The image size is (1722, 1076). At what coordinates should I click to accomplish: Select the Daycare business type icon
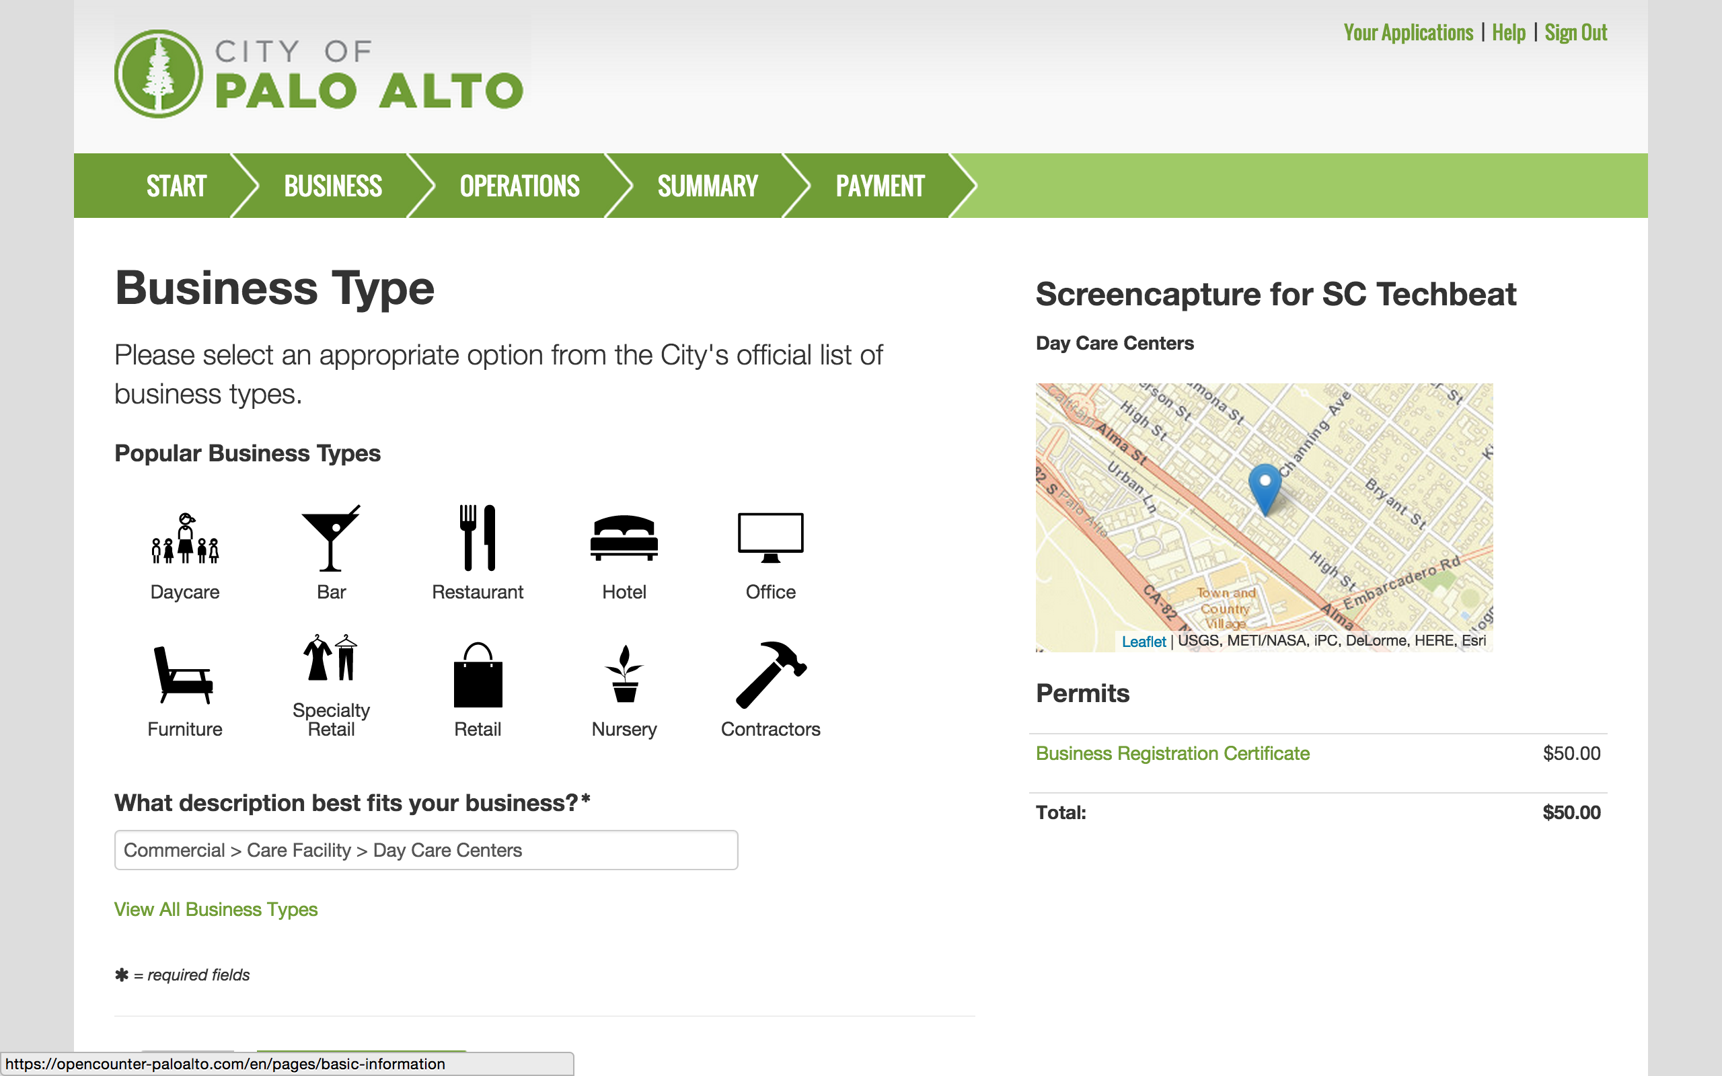point(185,539)
